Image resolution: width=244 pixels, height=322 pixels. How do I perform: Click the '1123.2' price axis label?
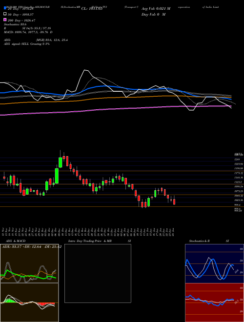239,182
